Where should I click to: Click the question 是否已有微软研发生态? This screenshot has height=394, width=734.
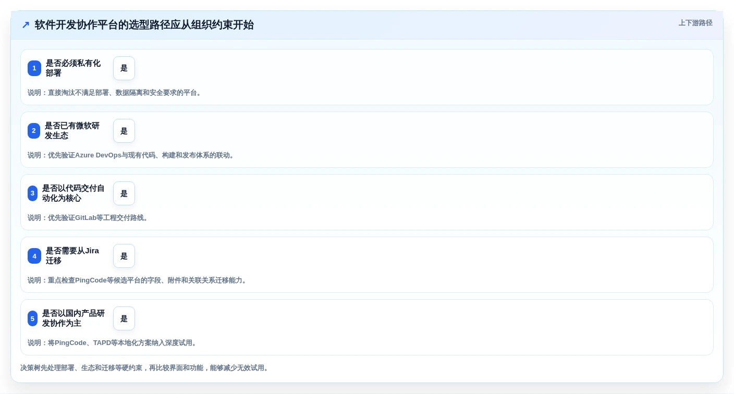click(x=72, y=131)
